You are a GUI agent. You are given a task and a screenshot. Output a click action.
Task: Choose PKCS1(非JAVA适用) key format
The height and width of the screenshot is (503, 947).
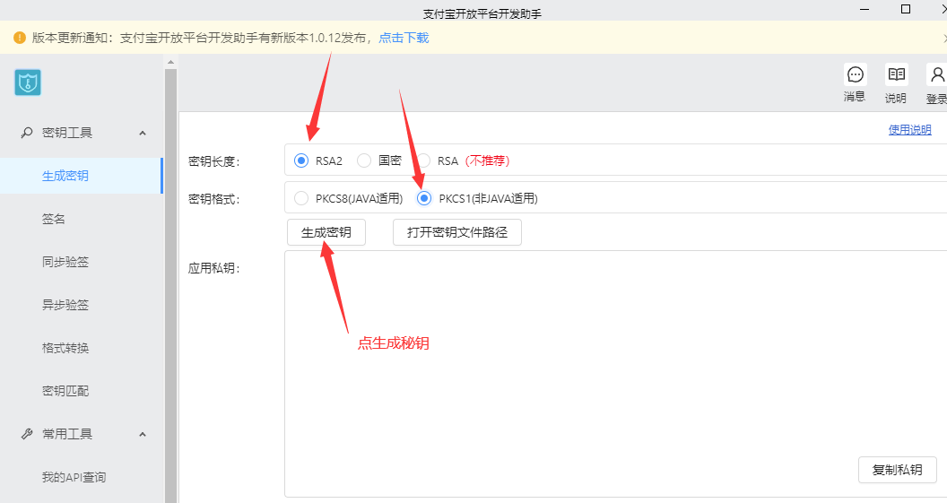424,198
